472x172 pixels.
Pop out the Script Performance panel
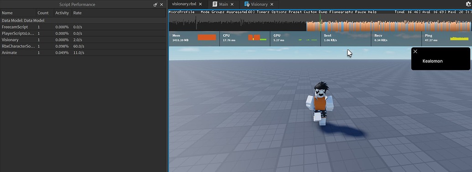click(156, 5)
